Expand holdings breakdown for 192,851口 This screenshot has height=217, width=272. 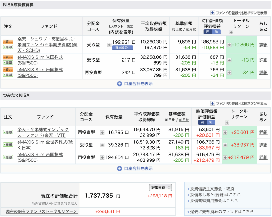click(x=109, y=45)
